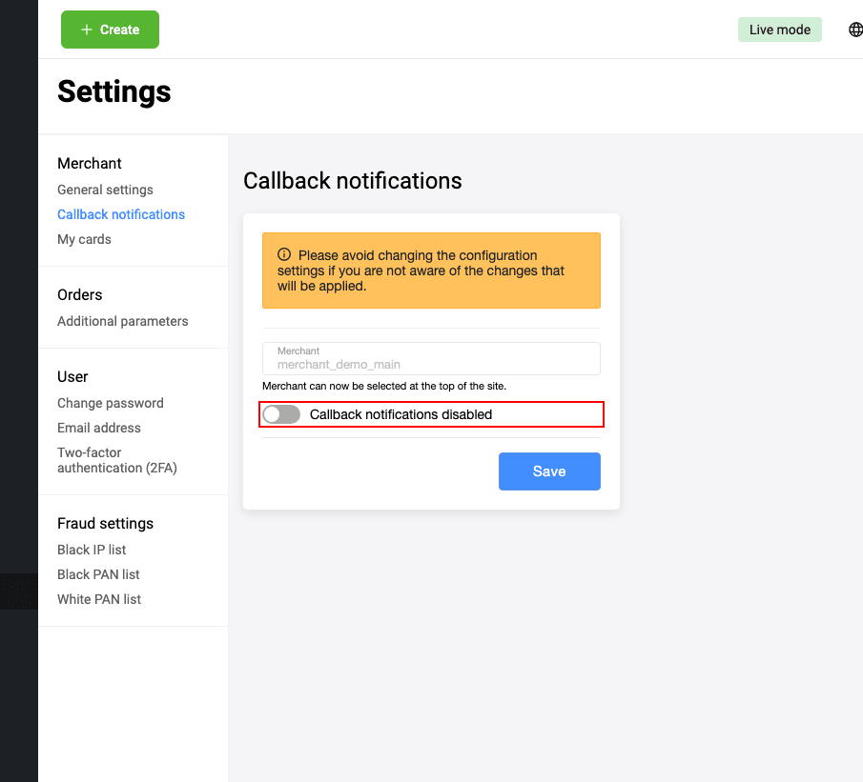The image size is (863, 782).
Task: Select Callback notifications in the sidebar menu
Action: [121, 214]
